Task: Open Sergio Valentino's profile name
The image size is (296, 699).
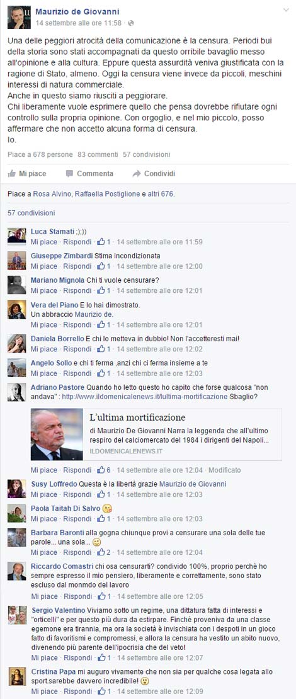Action: [57, 610]
